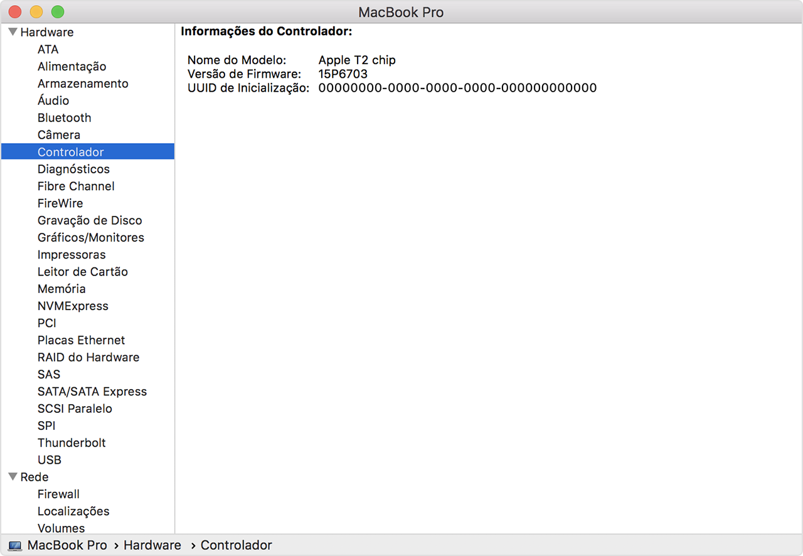Click the MacBook Pro laptop icon in path bar
This screenshot has width=803, height=556.
15,546
